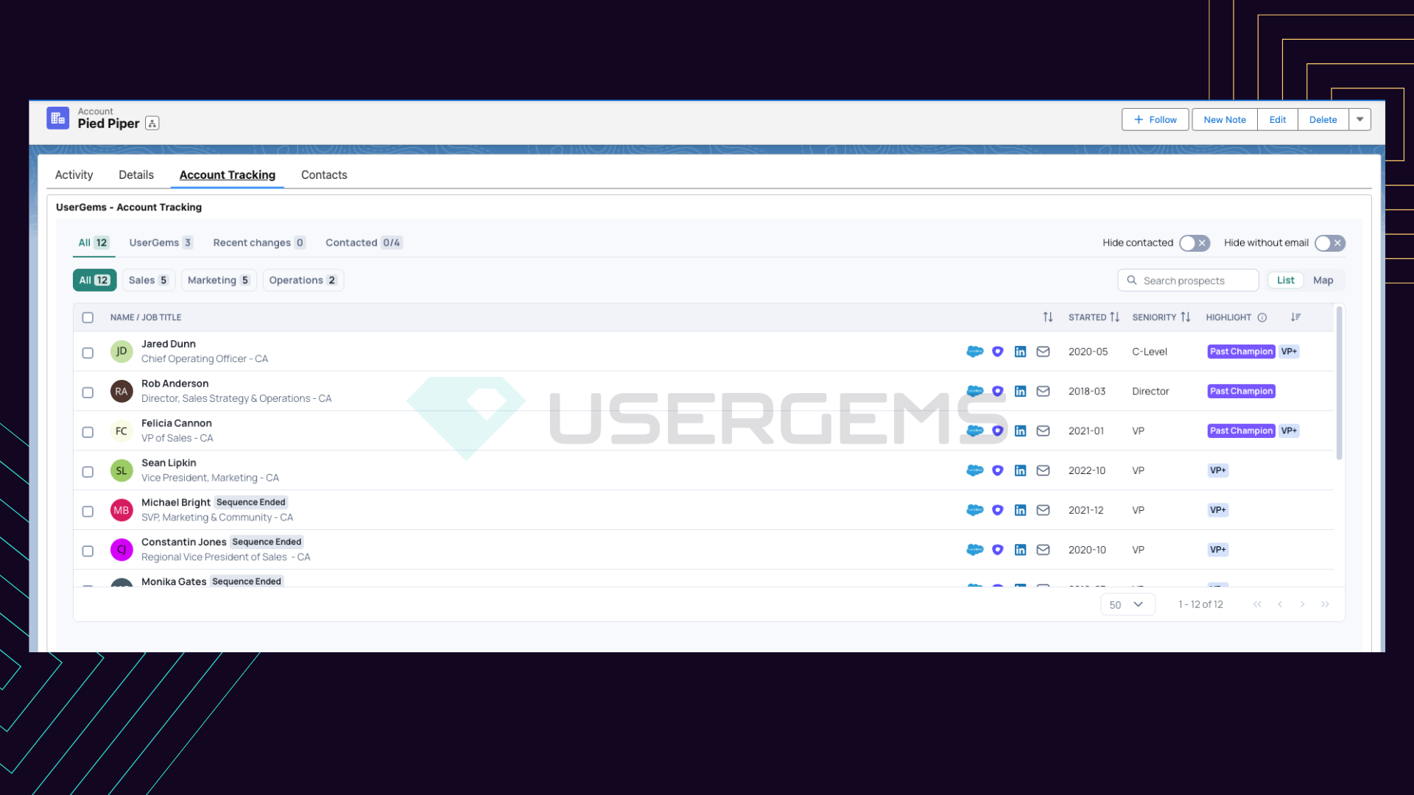Click sales engagement icon for Sean Lipkin
The width and height of the screenshot is (1414, 795).
coord(997,470)
